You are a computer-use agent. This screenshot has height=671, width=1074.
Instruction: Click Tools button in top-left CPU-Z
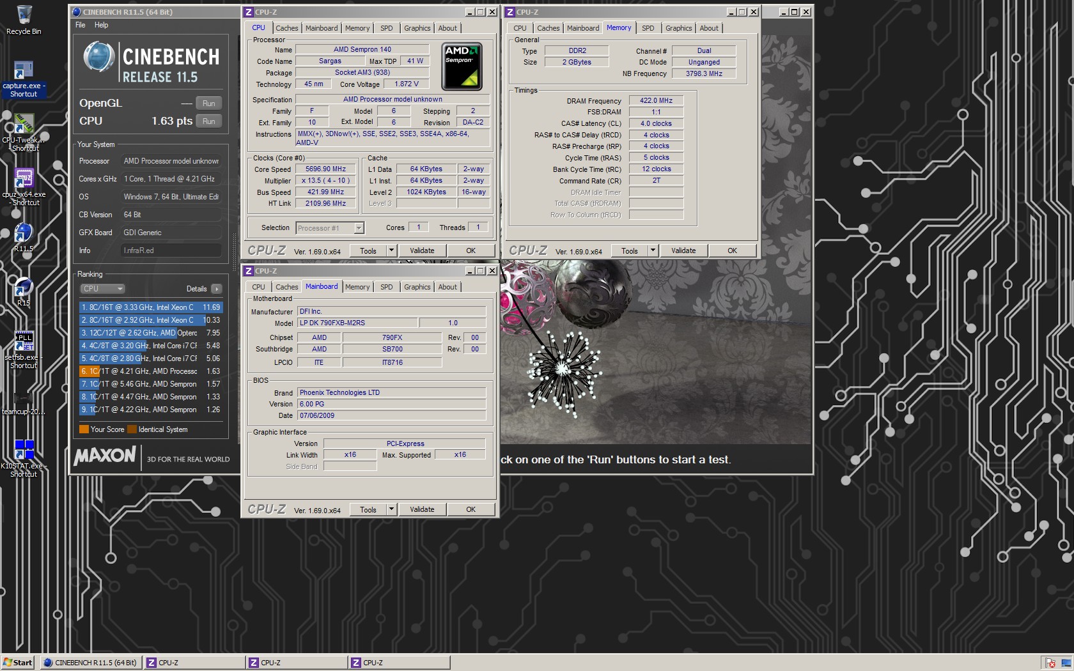pyautogui.click(x=368, y=251)
